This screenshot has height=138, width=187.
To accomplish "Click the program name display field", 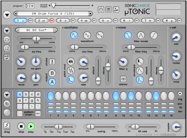I will pyautogui.click(x=53, y=14).
